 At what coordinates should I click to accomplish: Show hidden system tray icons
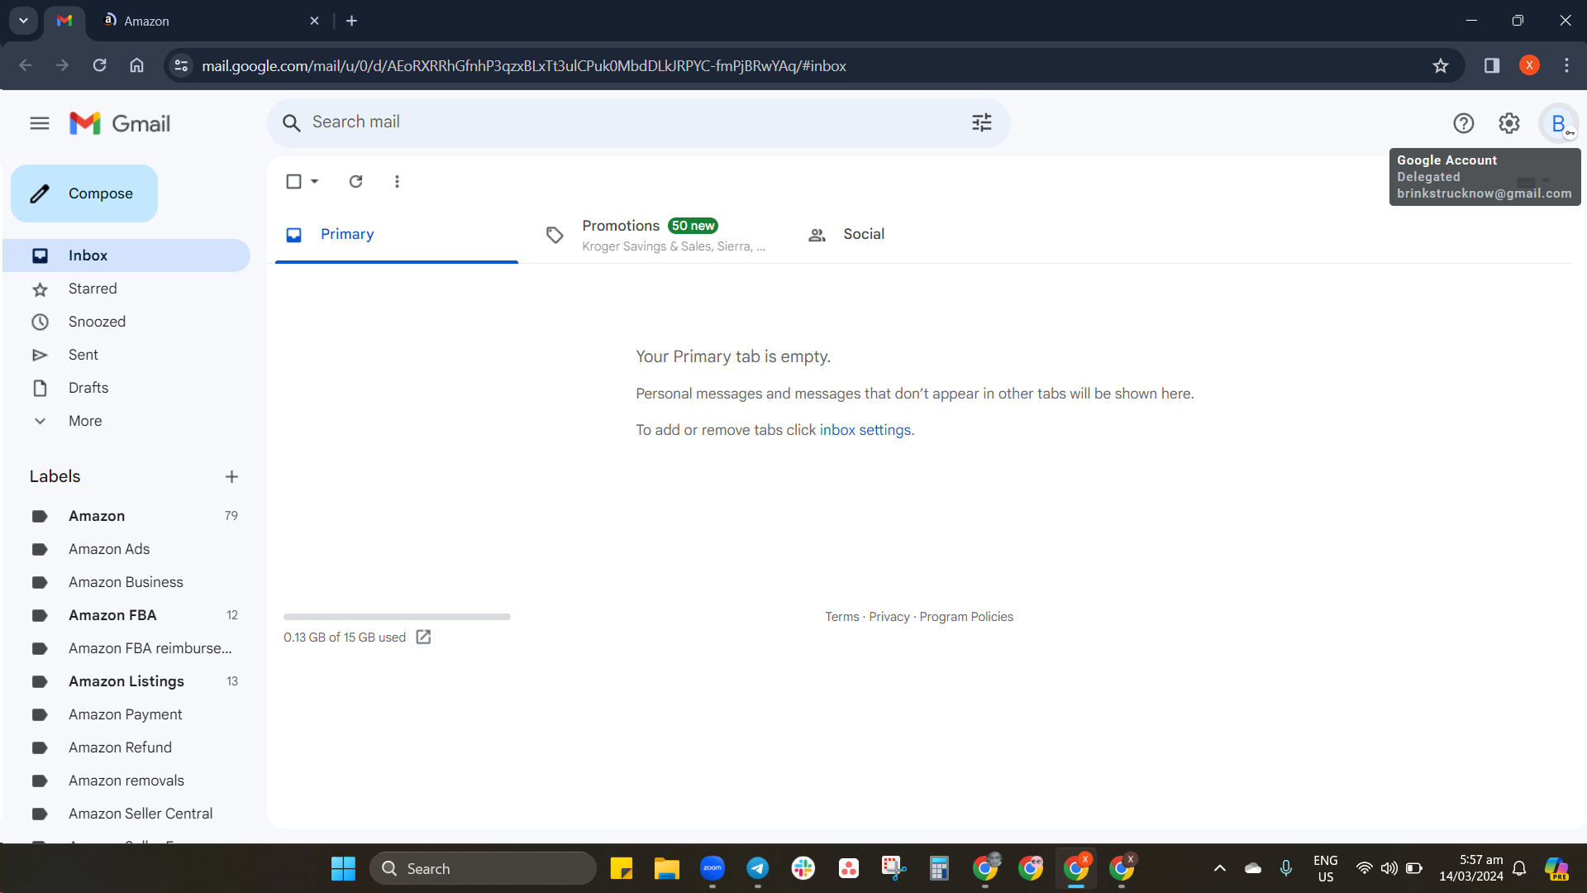[1220, 868]
